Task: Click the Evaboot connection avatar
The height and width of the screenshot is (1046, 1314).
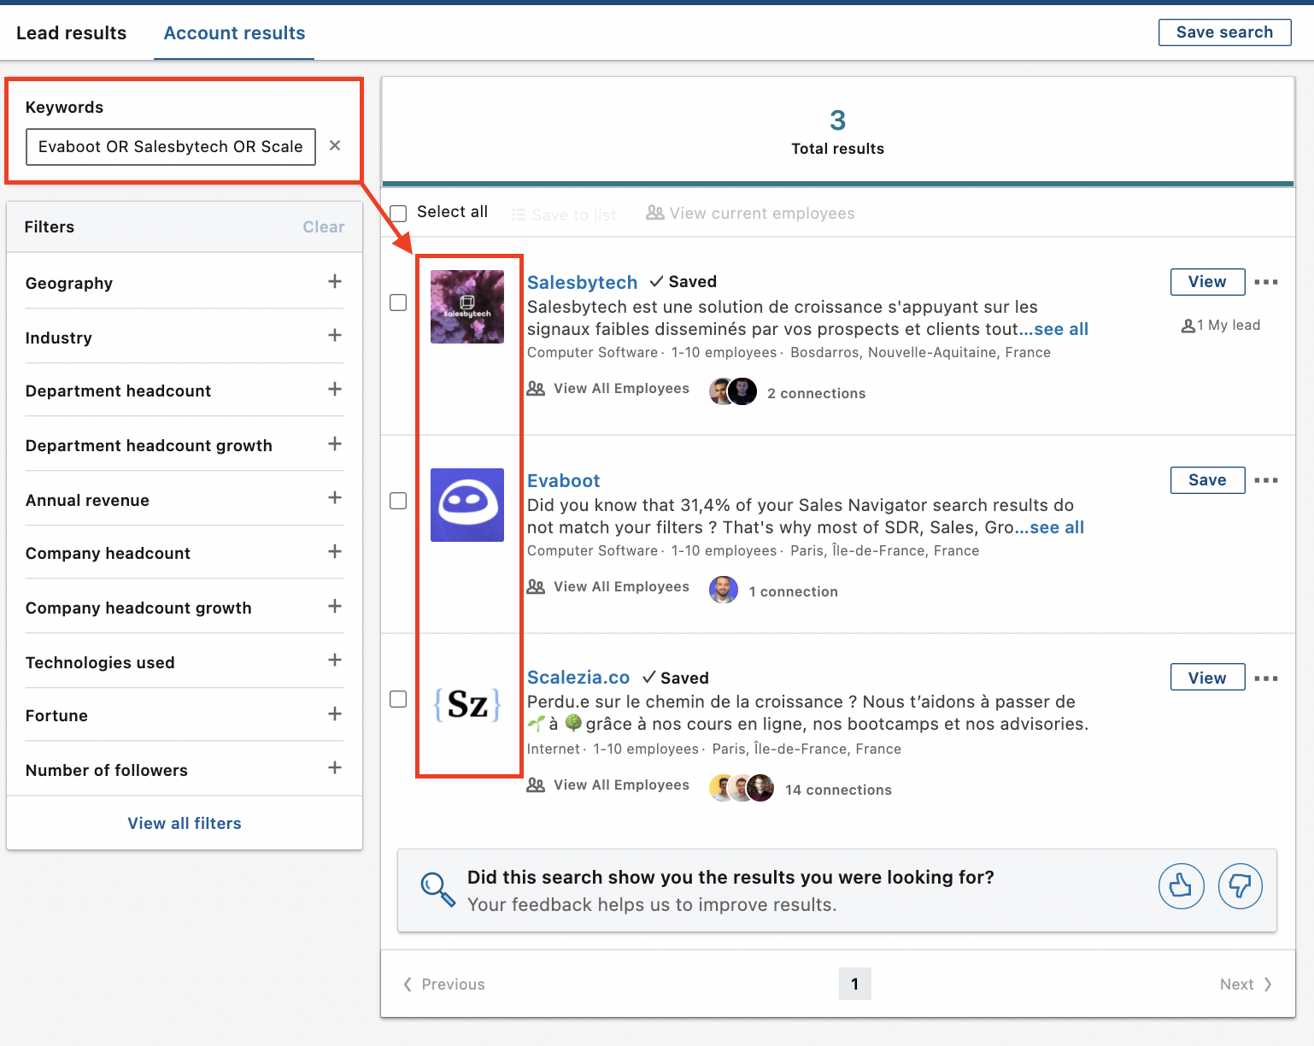Action: pos(724,590)
